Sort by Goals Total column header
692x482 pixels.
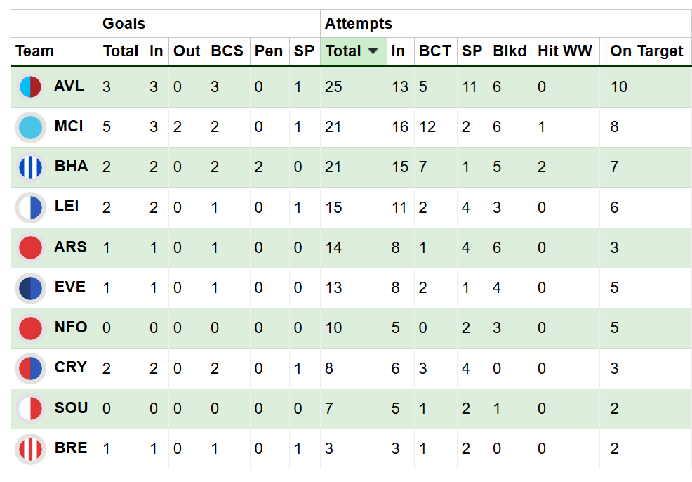point(121,51)
